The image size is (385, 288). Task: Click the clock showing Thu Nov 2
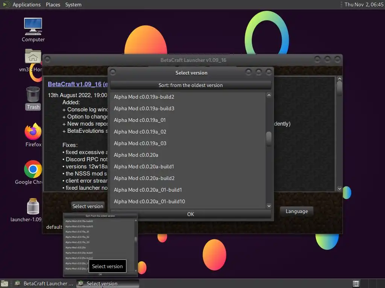tap(364, 4)
